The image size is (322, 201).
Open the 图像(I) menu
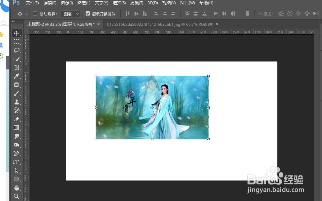click(x=67, y=3)
